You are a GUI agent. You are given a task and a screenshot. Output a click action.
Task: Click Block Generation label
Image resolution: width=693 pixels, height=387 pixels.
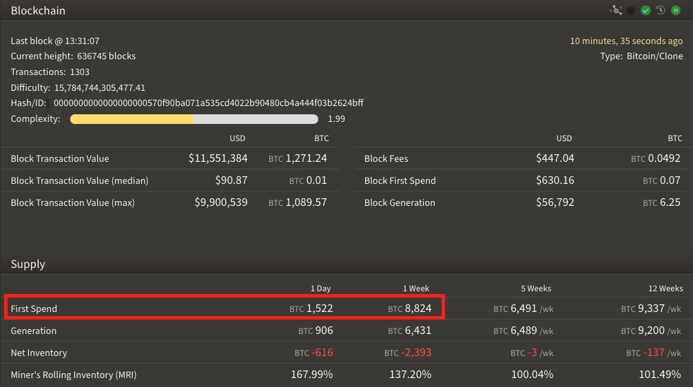[400, 202]
